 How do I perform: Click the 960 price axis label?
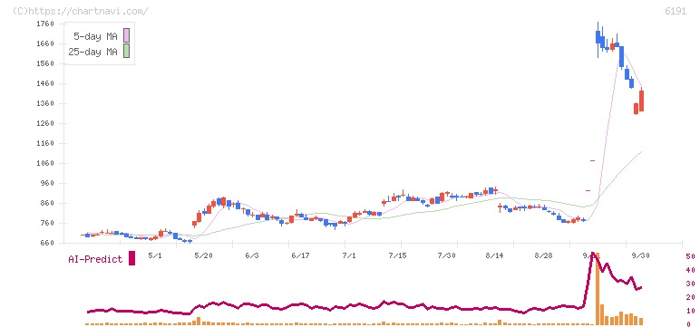(x=48, y=183)
